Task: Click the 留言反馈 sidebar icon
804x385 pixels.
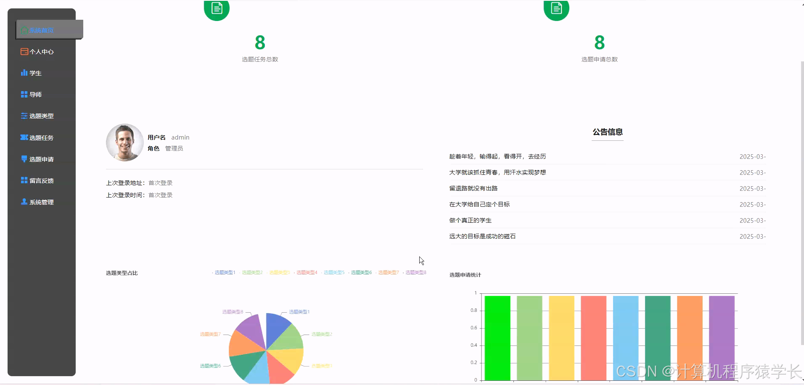Action: coord(24,180)
